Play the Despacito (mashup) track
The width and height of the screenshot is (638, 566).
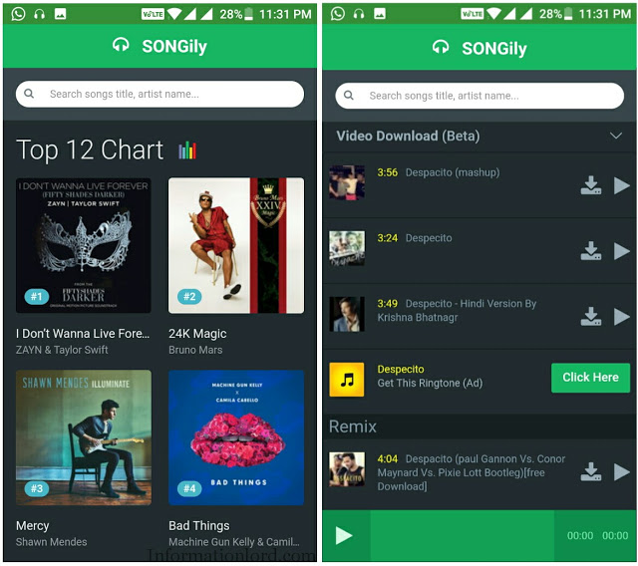tap(622, 185)
